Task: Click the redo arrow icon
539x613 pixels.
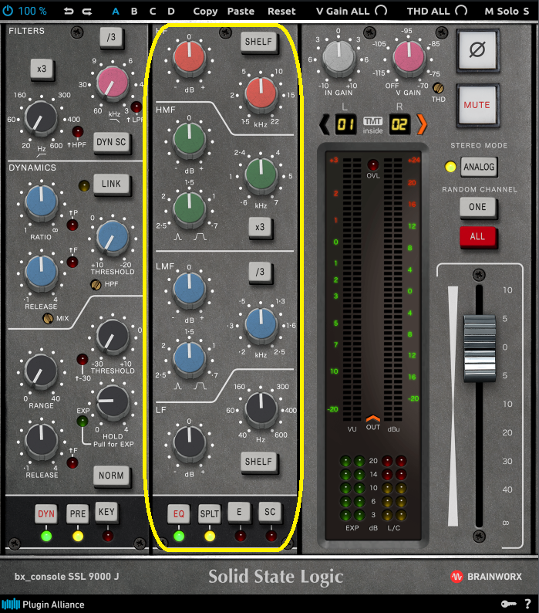Action: (87, 12)
